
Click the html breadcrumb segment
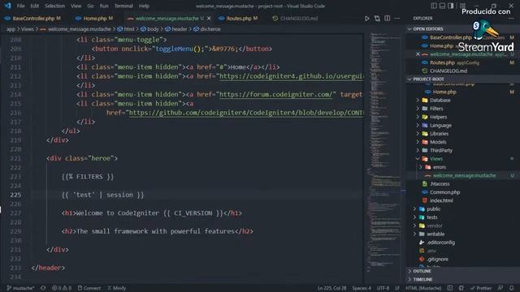pos(126,29)
